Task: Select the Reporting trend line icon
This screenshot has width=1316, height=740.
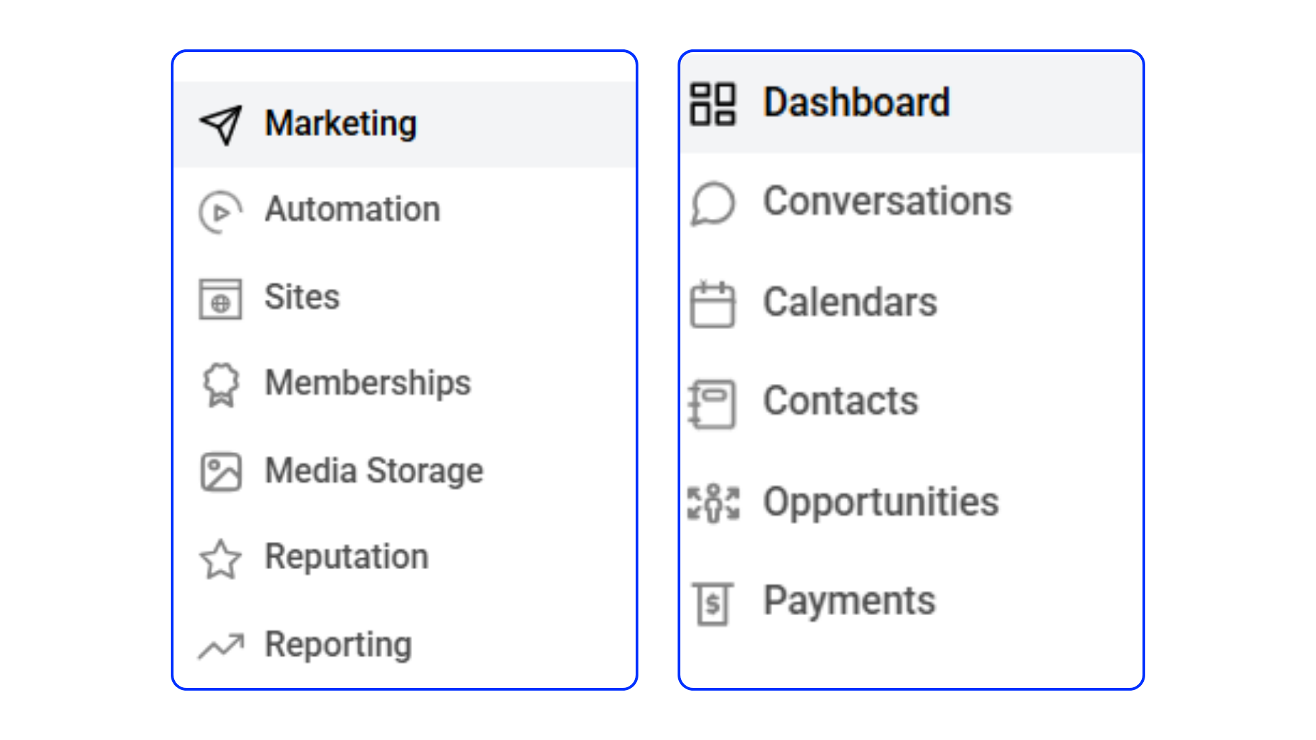Action: click(221, 645)
